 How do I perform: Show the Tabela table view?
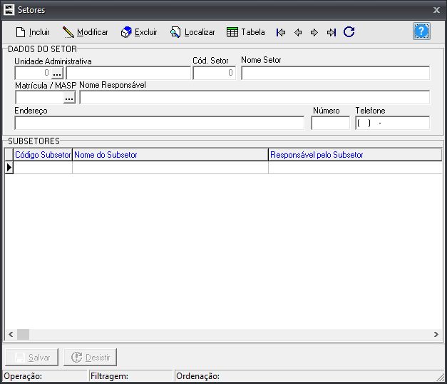click(x=246, y=32)
